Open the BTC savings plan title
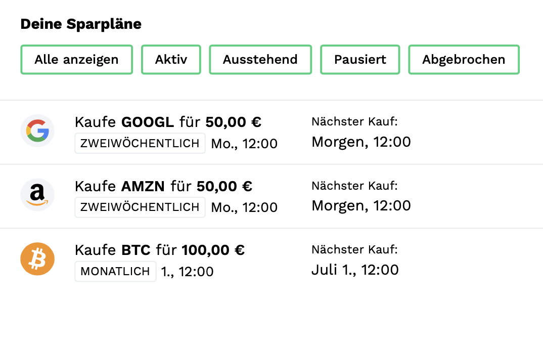Screen dimensions: 543x345 pyautogui.click(x=160, y=250)
